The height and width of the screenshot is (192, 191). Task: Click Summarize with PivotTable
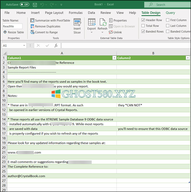(50, 20)
